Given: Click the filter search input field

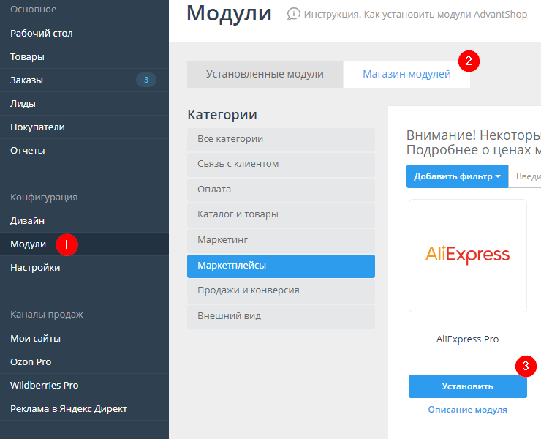Looking at the screenshot, I should click(528, 176).
